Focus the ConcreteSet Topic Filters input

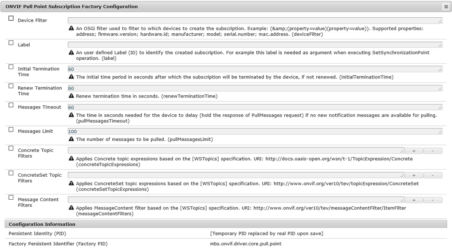[x=236, y=175]
